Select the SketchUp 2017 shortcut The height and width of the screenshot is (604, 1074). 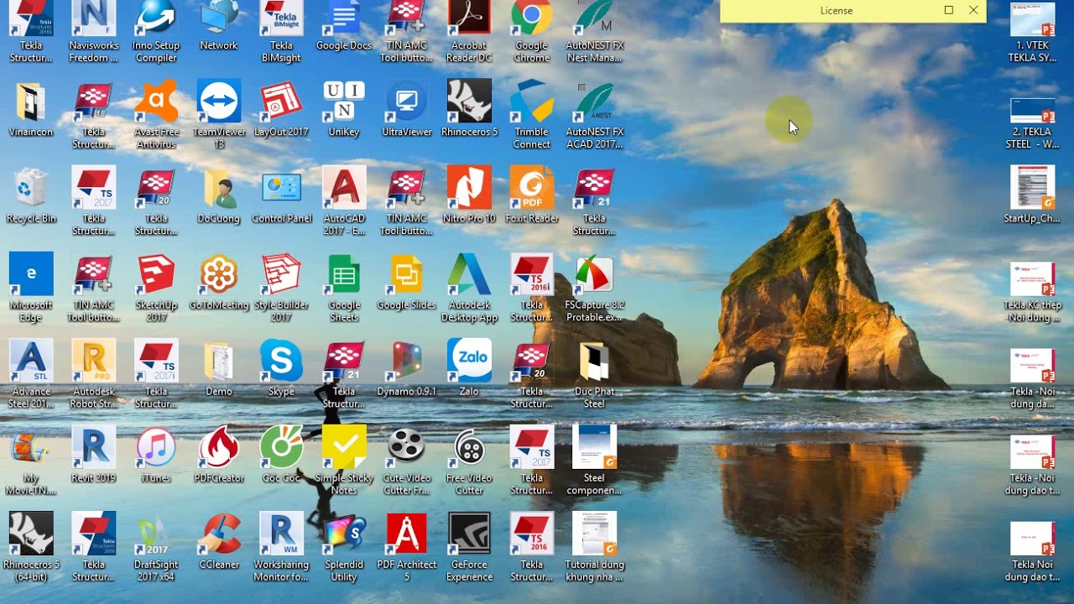[x=156, y=288]
